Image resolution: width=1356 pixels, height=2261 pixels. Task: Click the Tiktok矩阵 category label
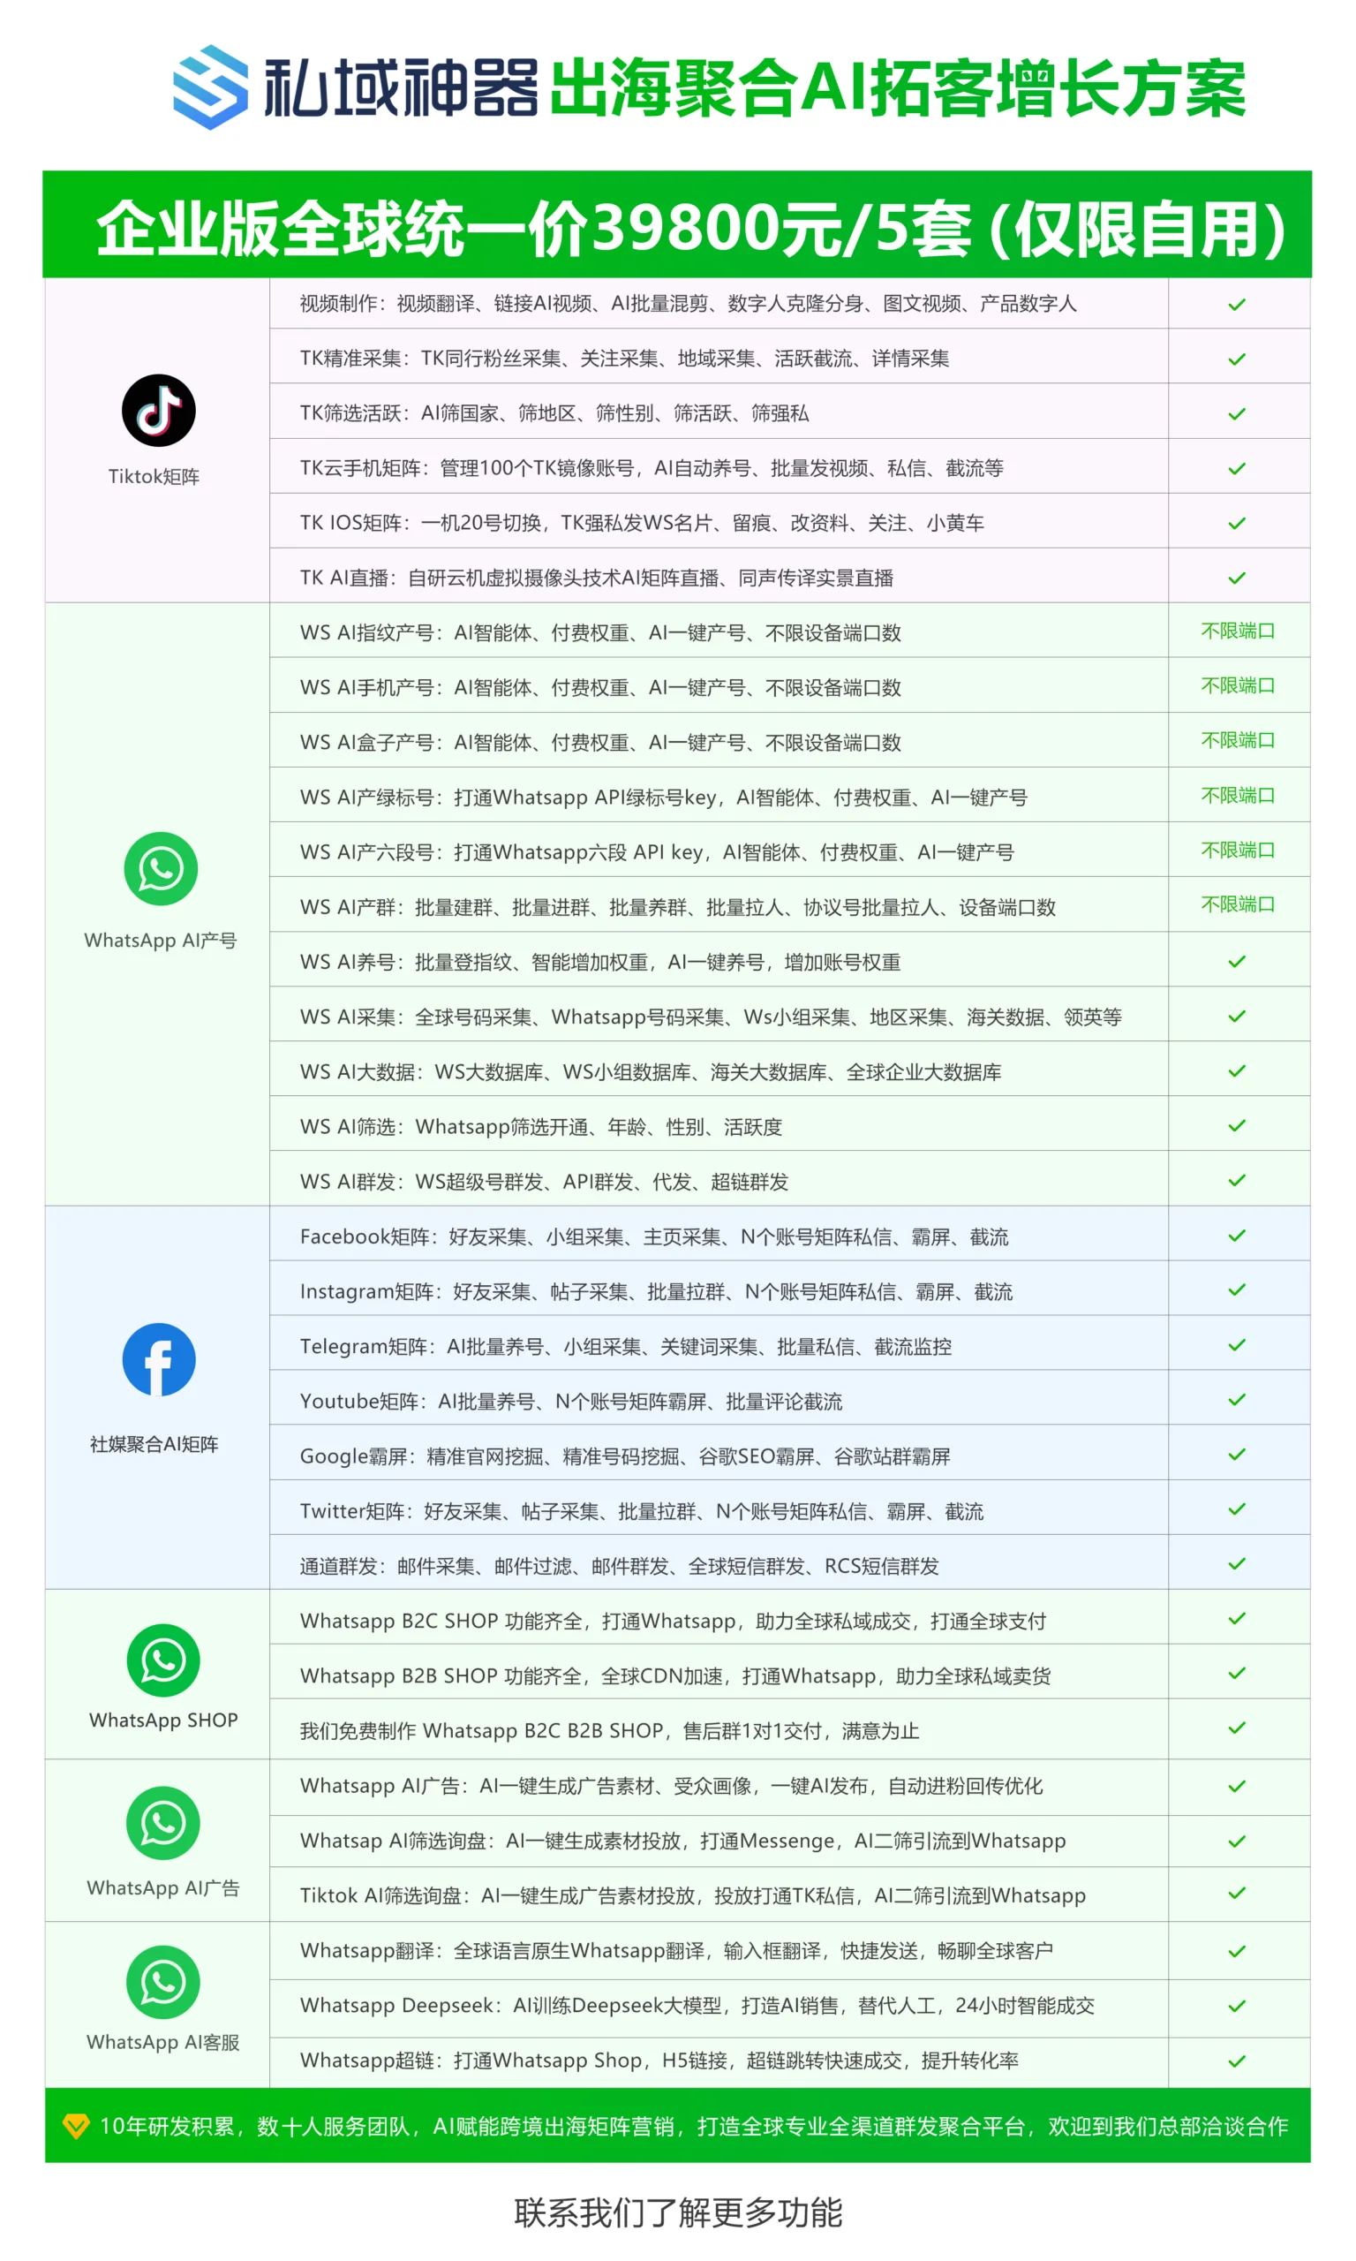[x=154, y=476]
